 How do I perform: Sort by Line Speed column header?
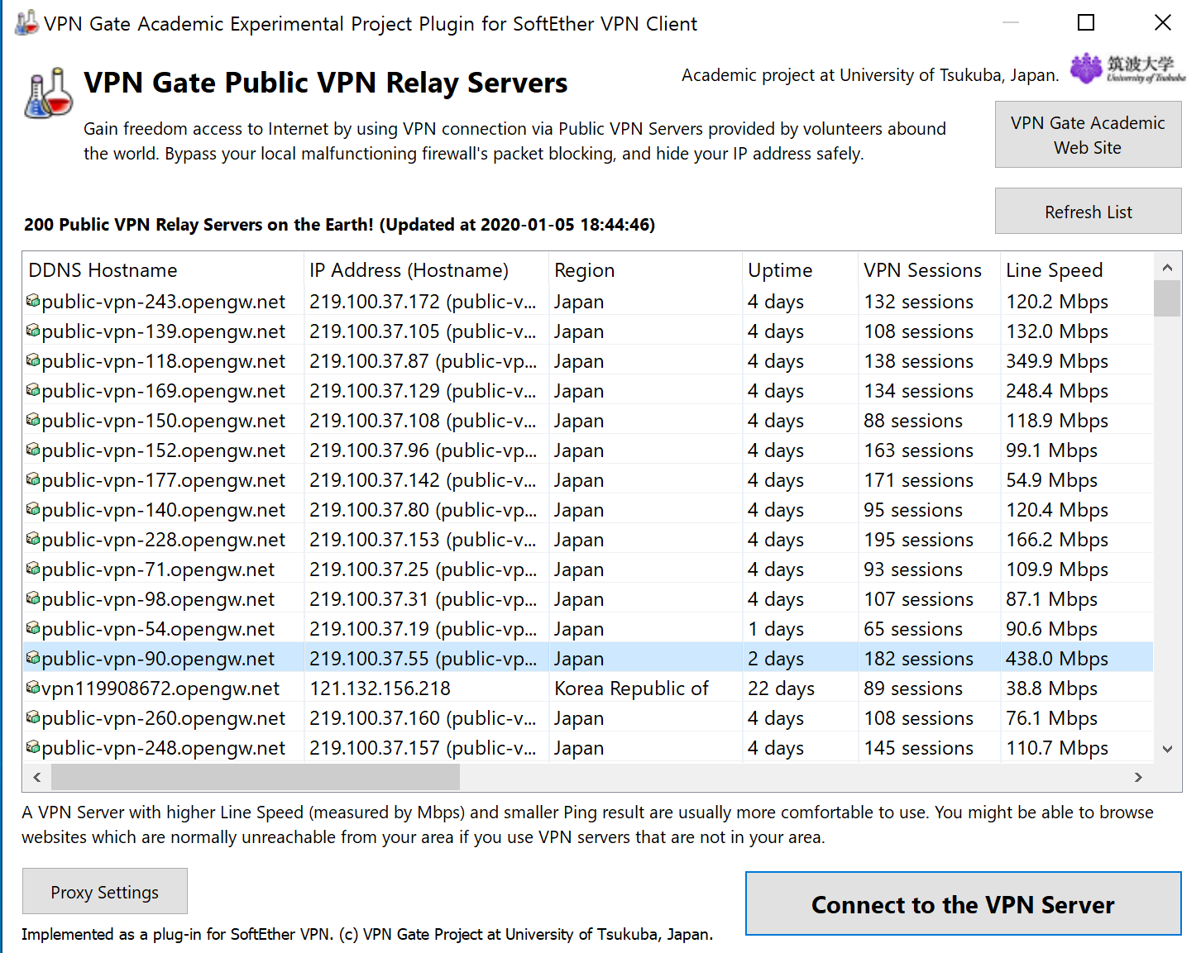[1076, 270]
